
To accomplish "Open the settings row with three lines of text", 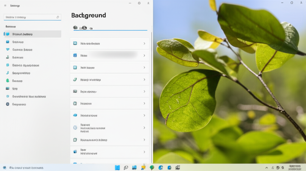I will point(109,128).
